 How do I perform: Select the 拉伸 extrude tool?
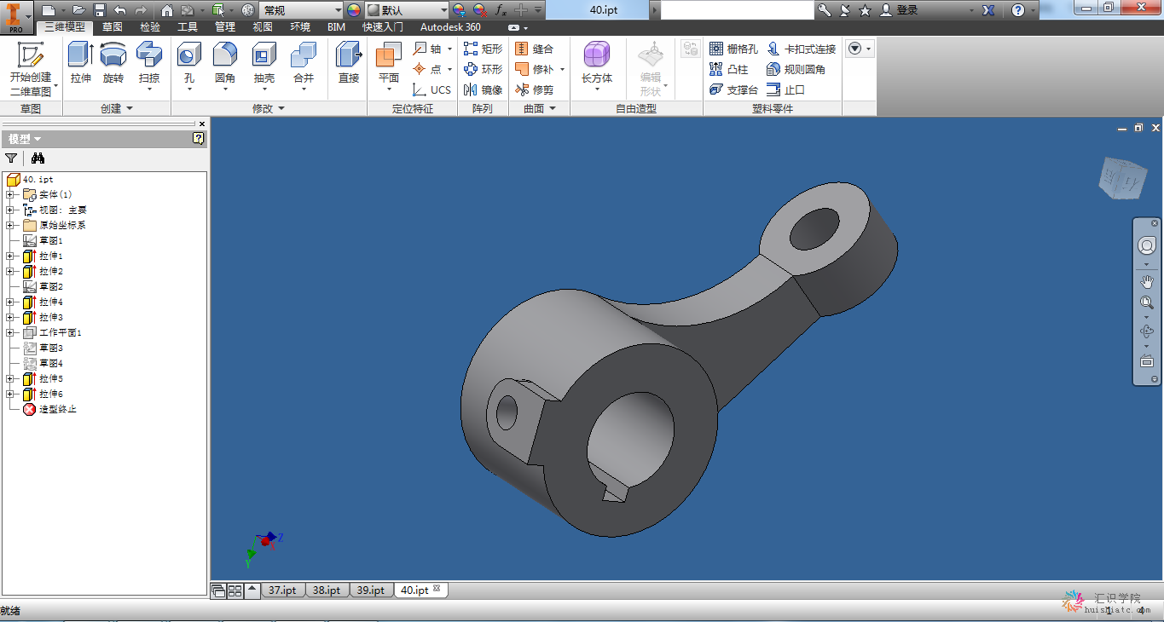[x=80, y=62]
